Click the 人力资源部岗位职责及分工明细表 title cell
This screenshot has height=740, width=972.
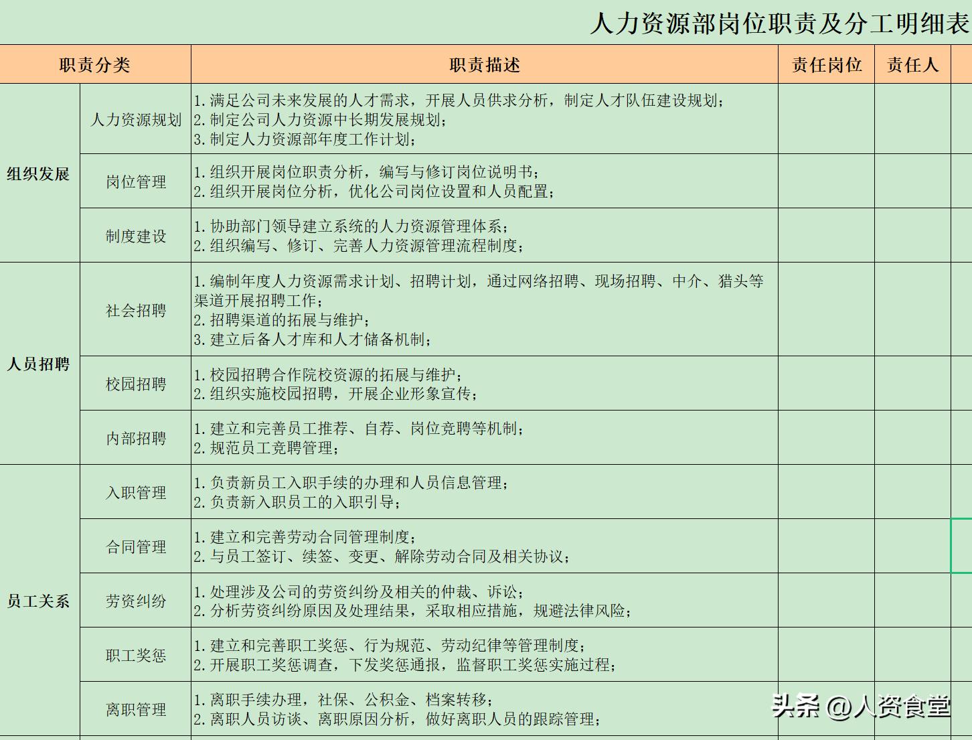coord(779,23)
